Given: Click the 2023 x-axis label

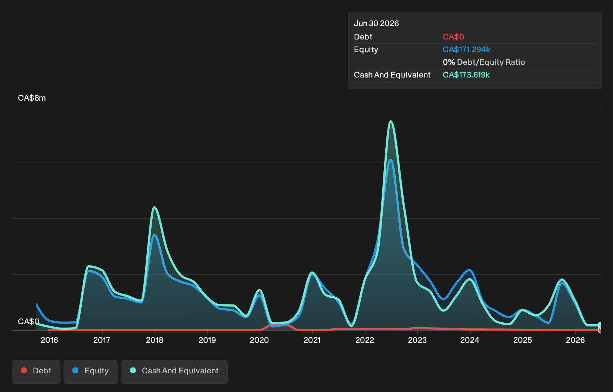Looking at the screenshot, I should 417,340.
